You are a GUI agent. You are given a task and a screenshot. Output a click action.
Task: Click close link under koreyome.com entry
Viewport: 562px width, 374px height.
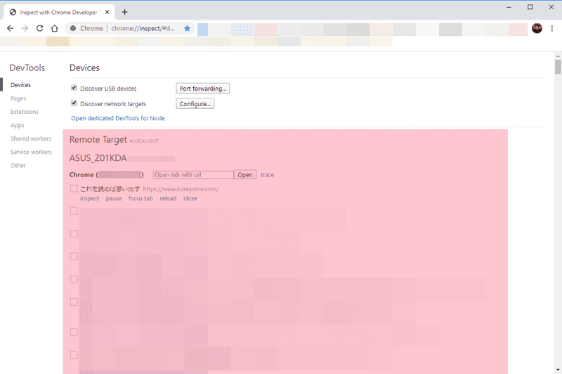coord(190,198)
